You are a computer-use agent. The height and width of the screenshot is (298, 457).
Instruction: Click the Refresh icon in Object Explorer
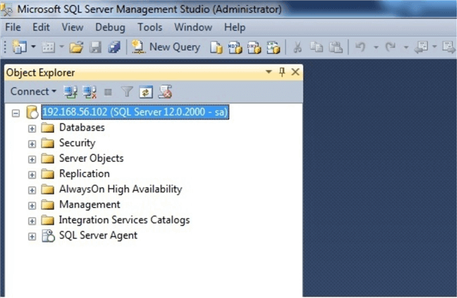tap(146, 92)
